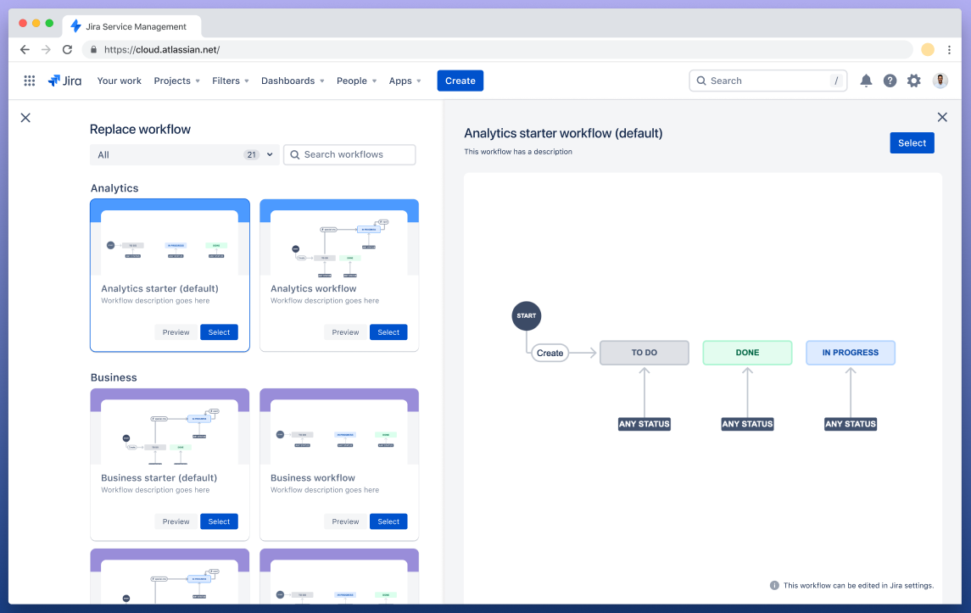971x613 pixels.
Task: Click the Jira Service Management browser tab
Action: [x=132, y=26]
